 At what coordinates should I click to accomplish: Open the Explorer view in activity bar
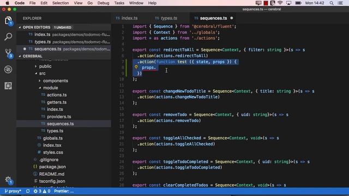(8, 21)
